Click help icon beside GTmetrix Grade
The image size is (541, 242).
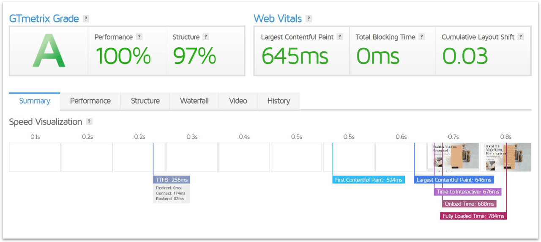[x=86, y=19]
